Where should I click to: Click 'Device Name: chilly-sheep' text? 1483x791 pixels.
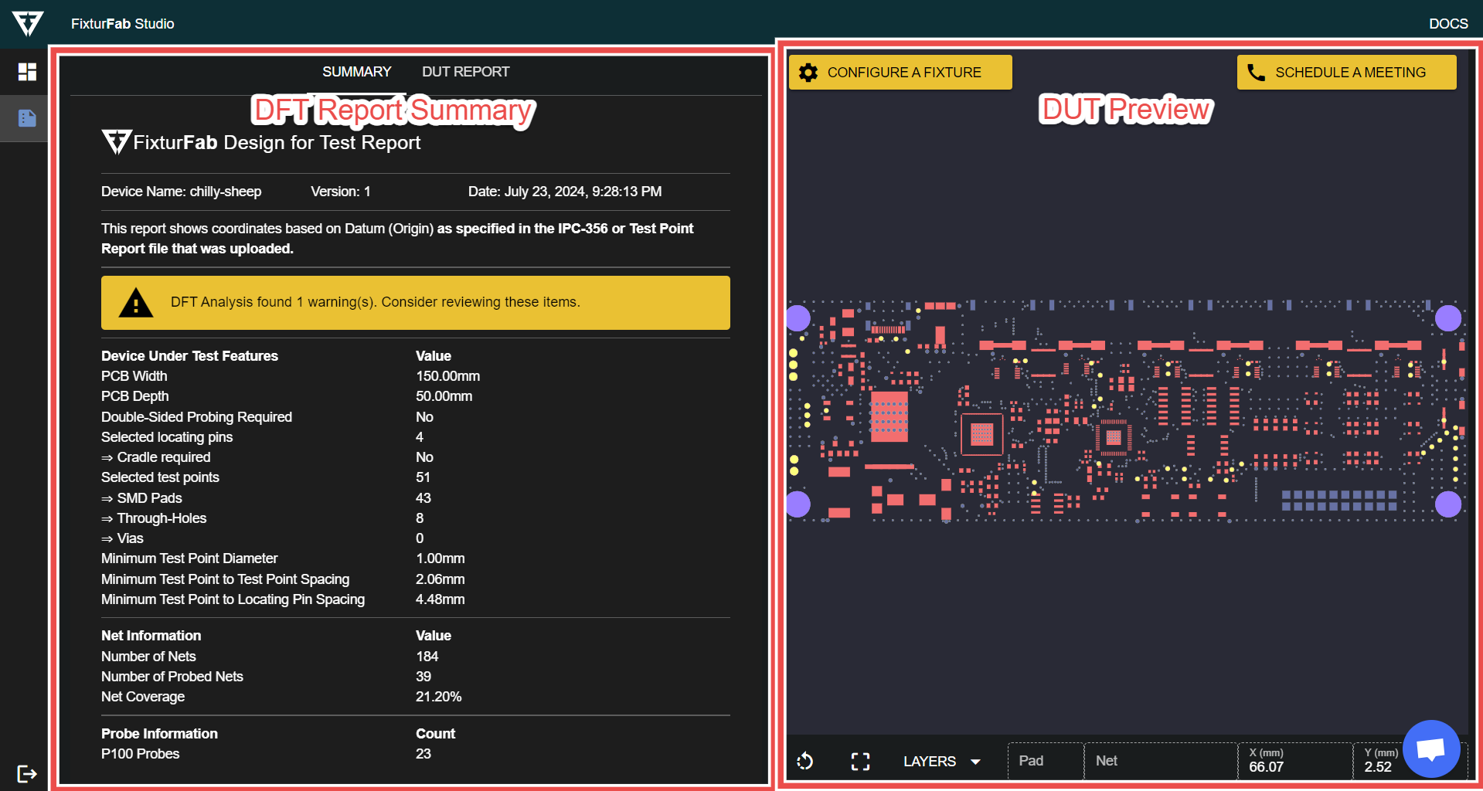pyautogui.click(x=182, y=192)
